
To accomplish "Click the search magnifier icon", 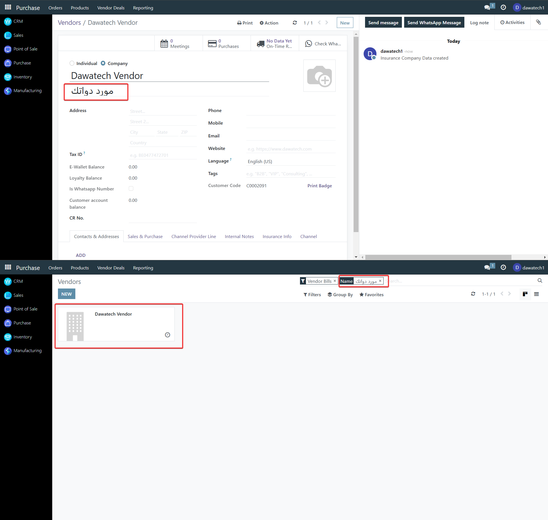I will point(539,281).
